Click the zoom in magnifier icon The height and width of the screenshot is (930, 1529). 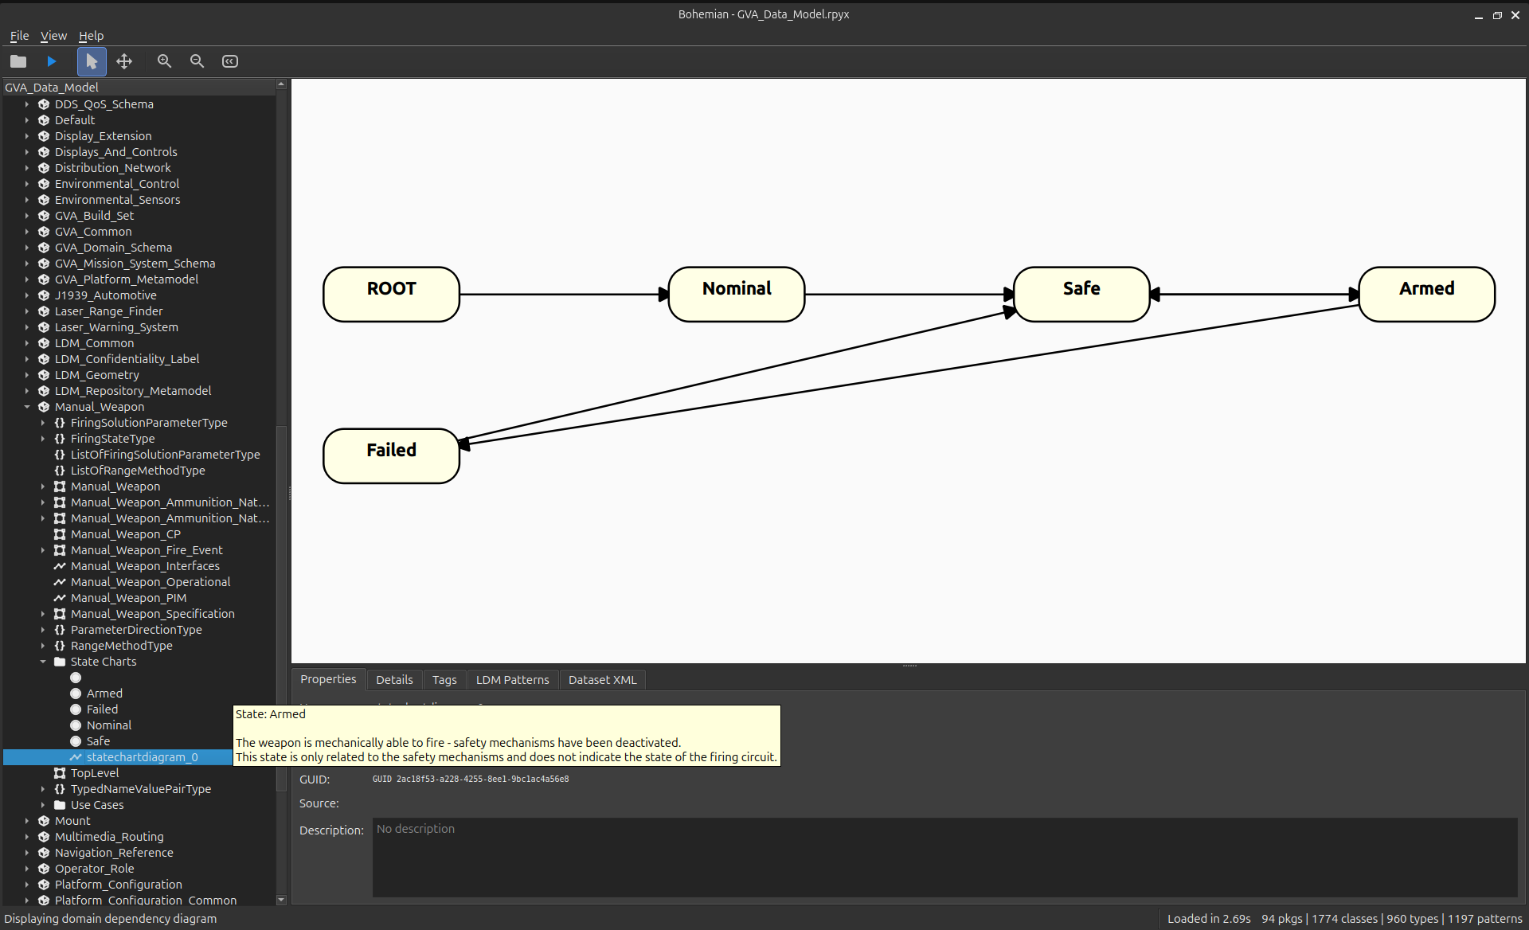coord(164,61)
